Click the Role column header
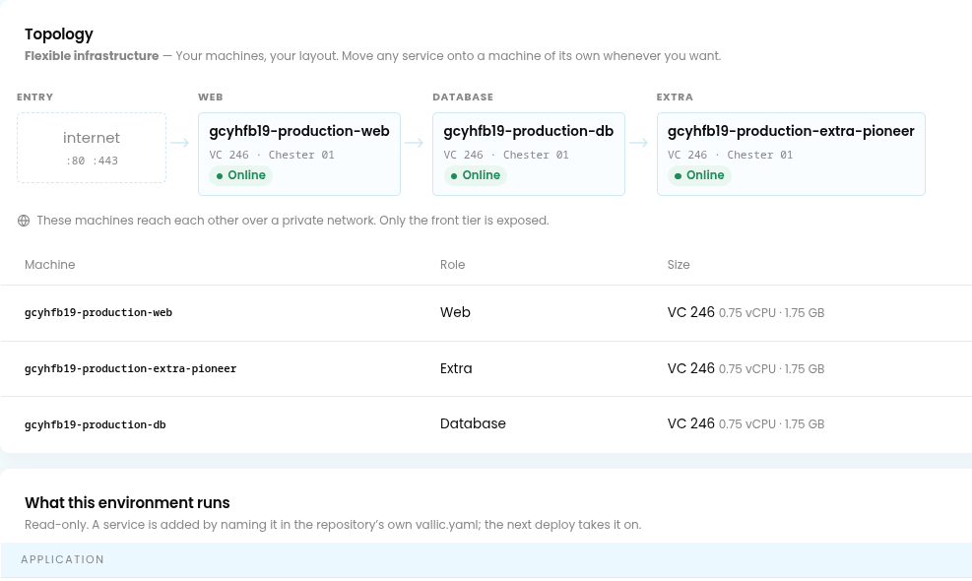This screenshot has height=581, width=972. [x=453, y=265]
